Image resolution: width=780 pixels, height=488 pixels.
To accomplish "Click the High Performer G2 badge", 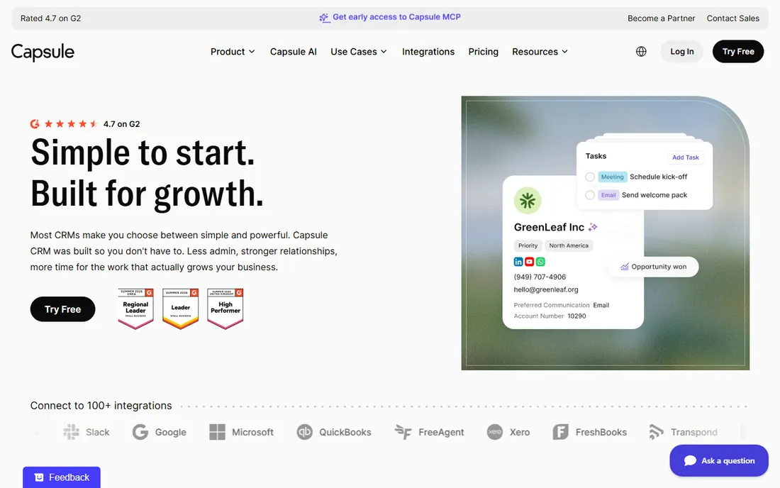I will point(225,309).
